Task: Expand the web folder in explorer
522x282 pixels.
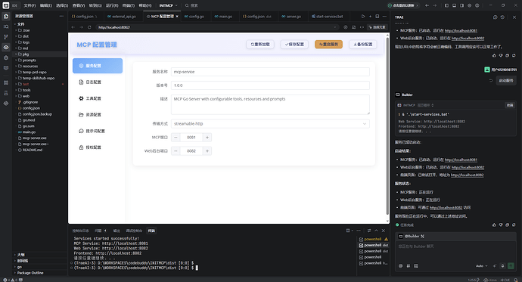Action: (40, 96)
